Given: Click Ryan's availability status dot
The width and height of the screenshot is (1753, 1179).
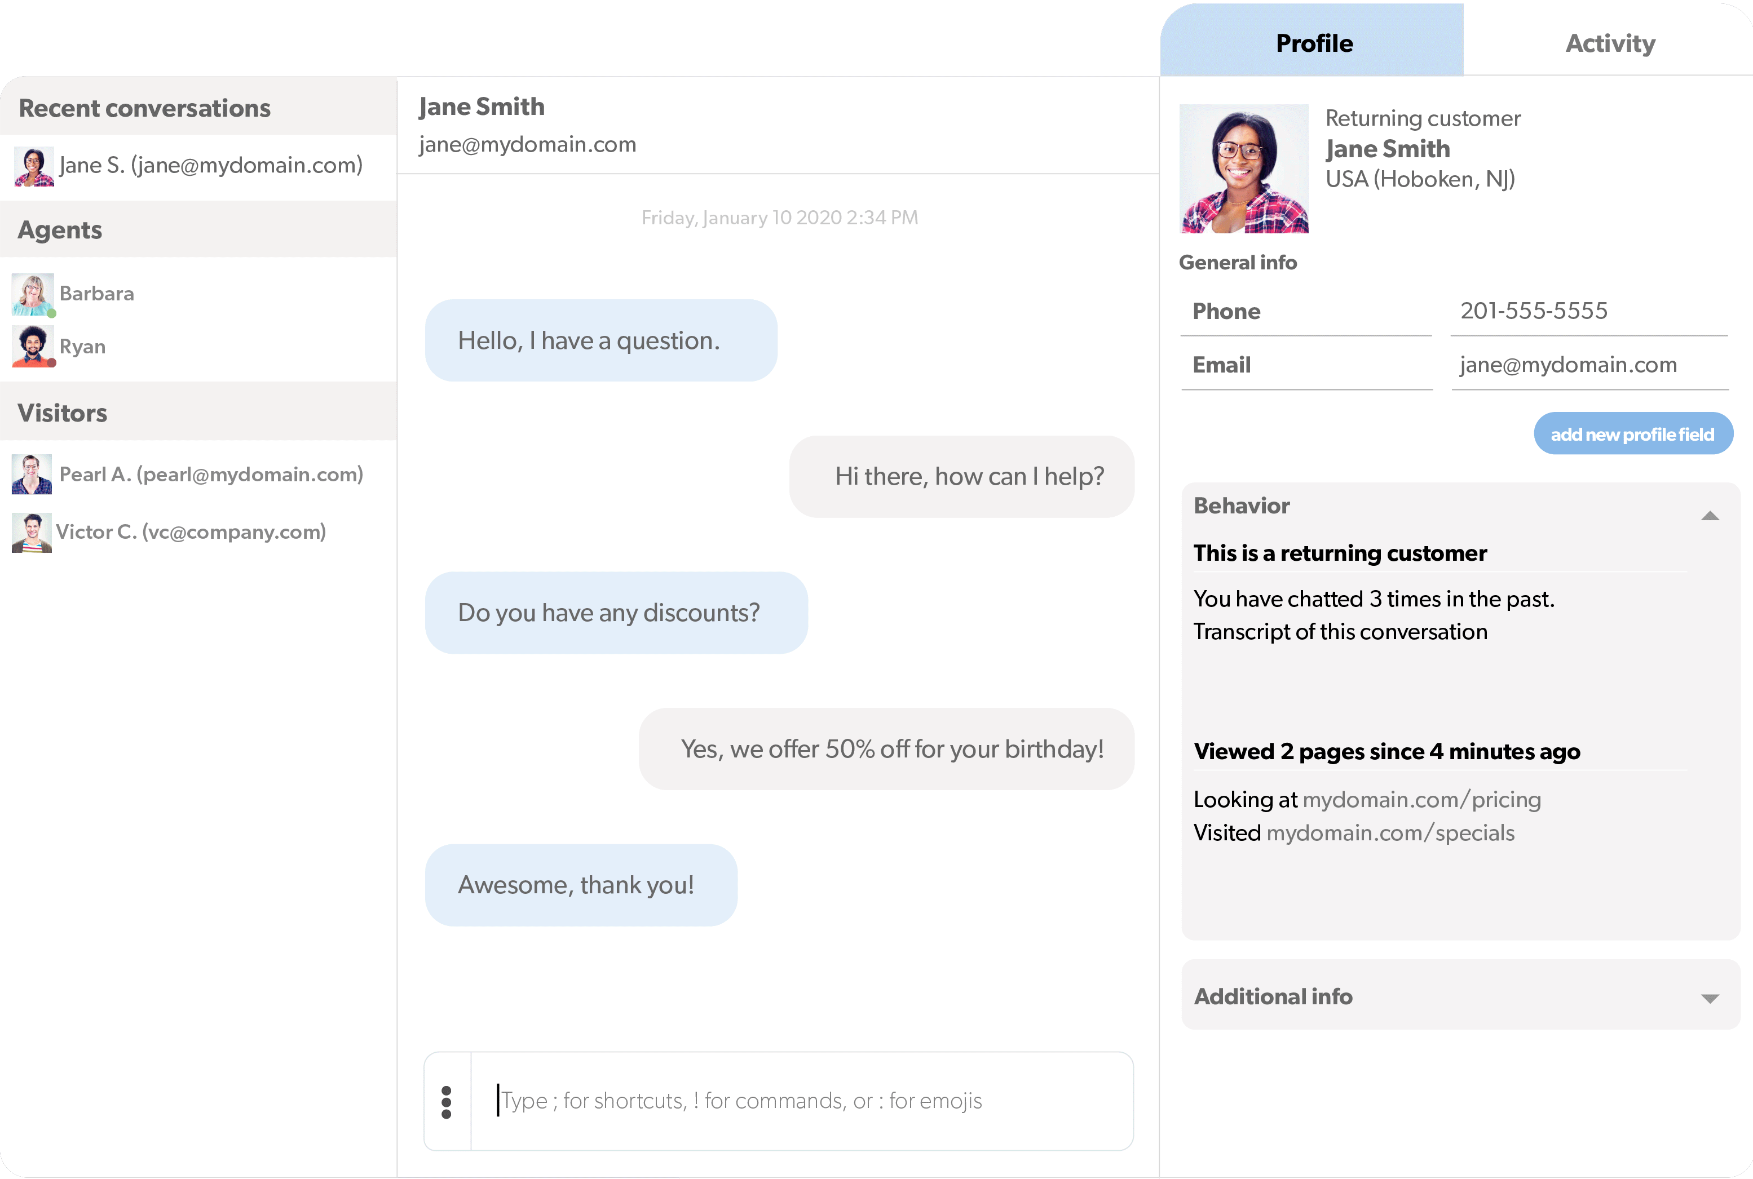Looking at the screenshot, I should (x=51, y=363).
